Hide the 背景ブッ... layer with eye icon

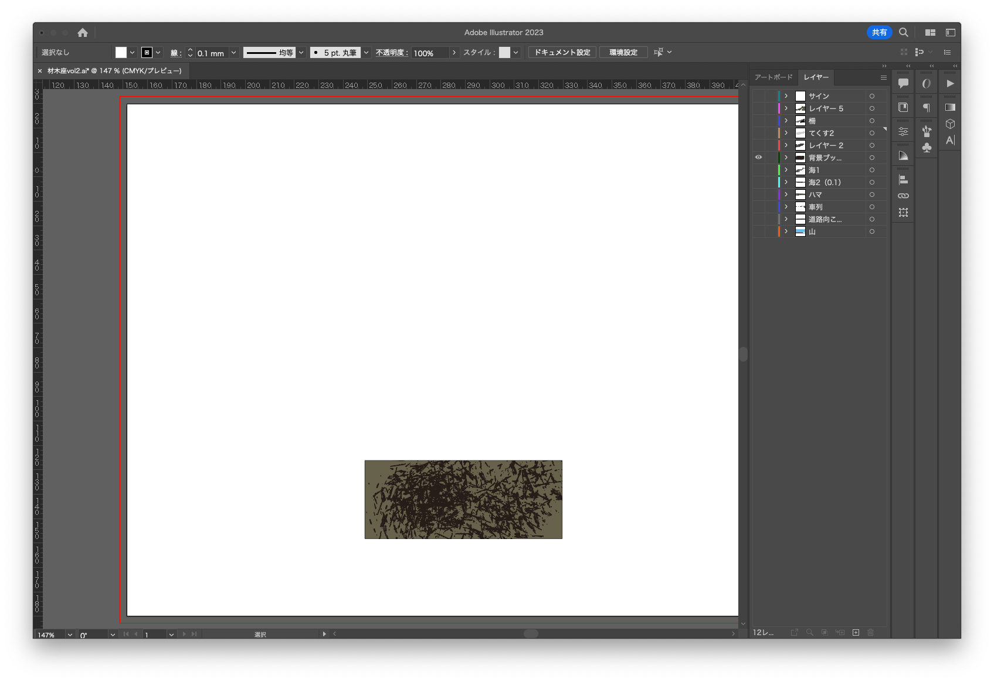758,158
